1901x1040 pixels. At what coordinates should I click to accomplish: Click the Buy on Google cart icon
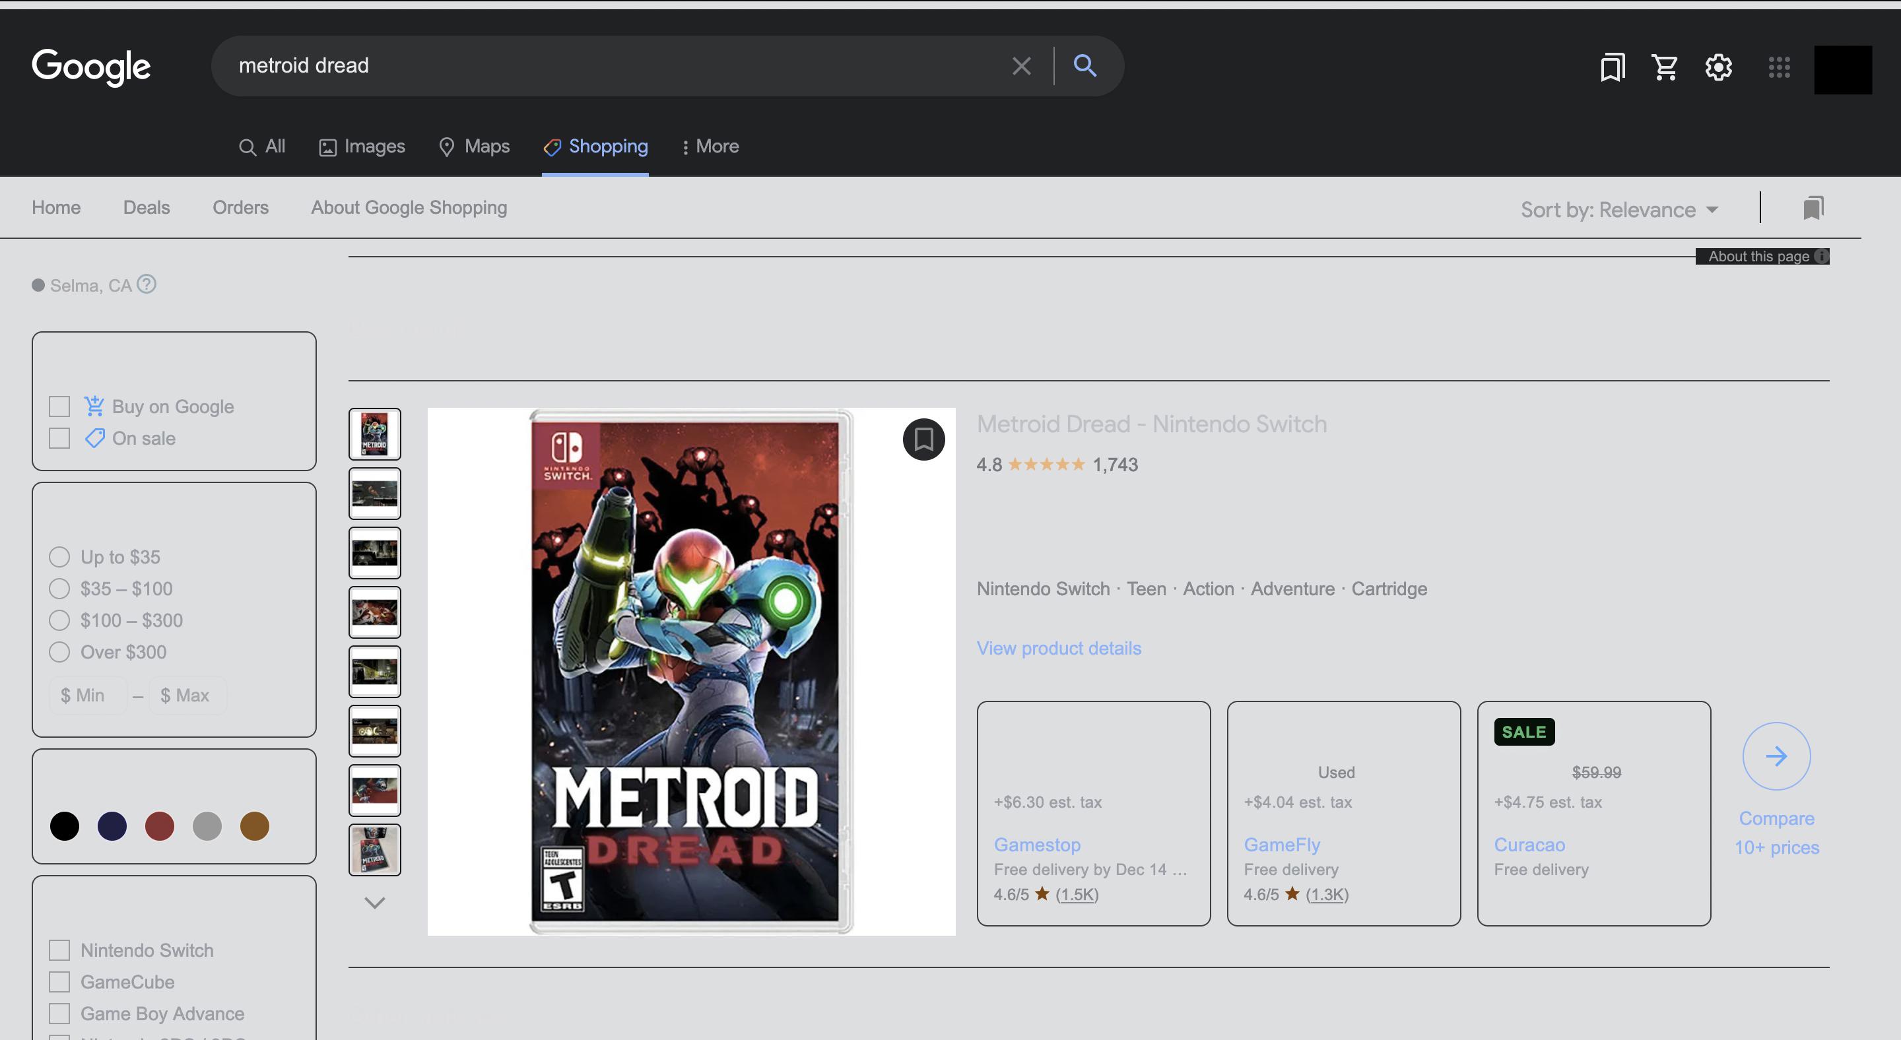click(94, 406)
